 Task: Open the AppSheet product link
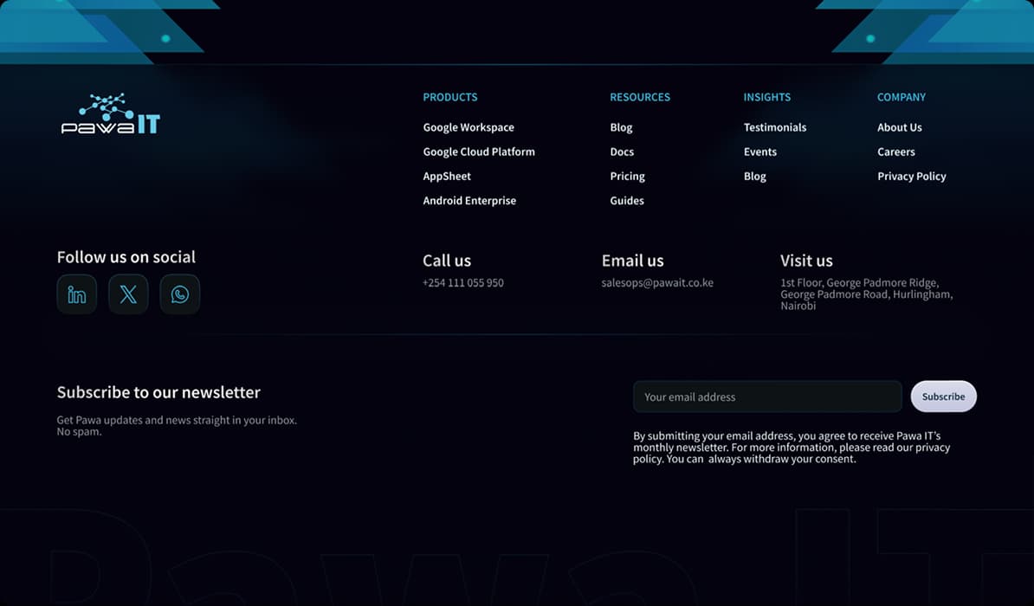point(447,176)
